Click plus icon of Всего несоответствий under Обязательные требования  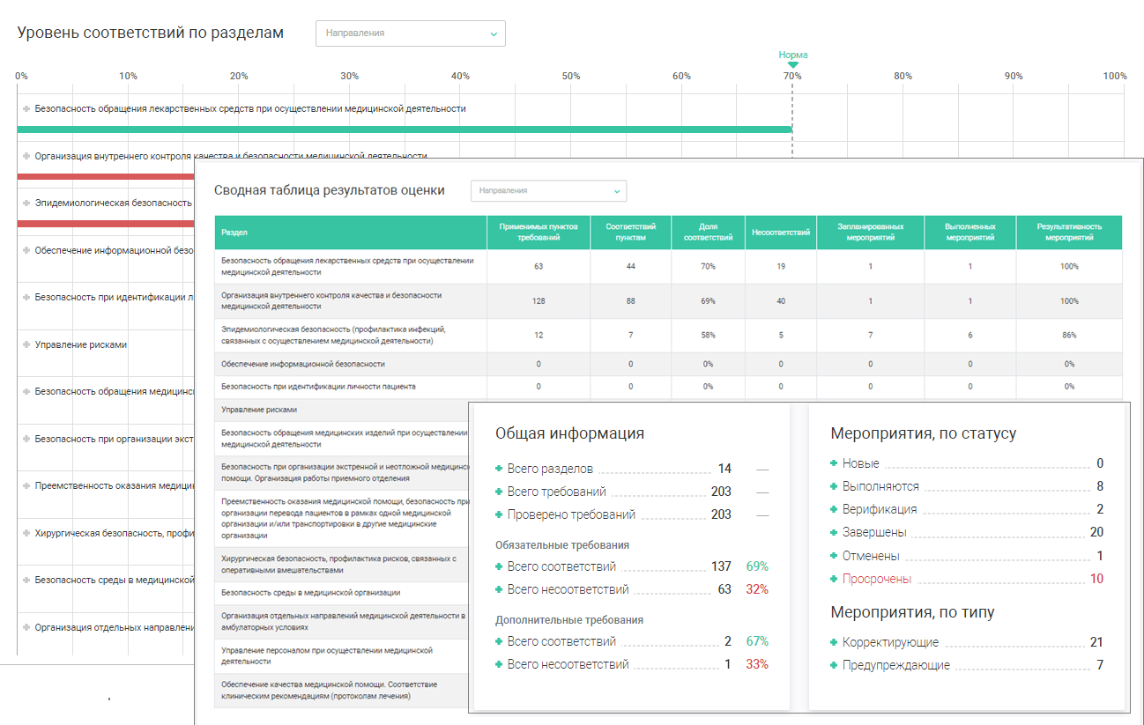(500, 589)
